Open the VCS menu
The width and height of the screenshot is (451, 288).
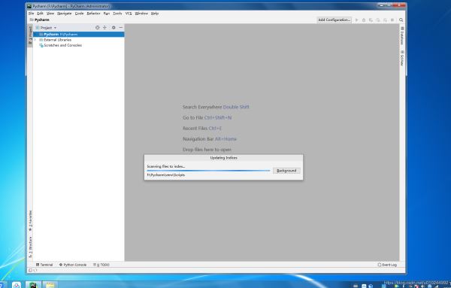point(129,14)
